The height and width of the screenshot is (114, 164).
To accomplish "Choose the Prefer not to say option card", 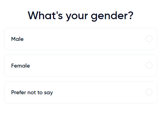I will pos(81,92).
